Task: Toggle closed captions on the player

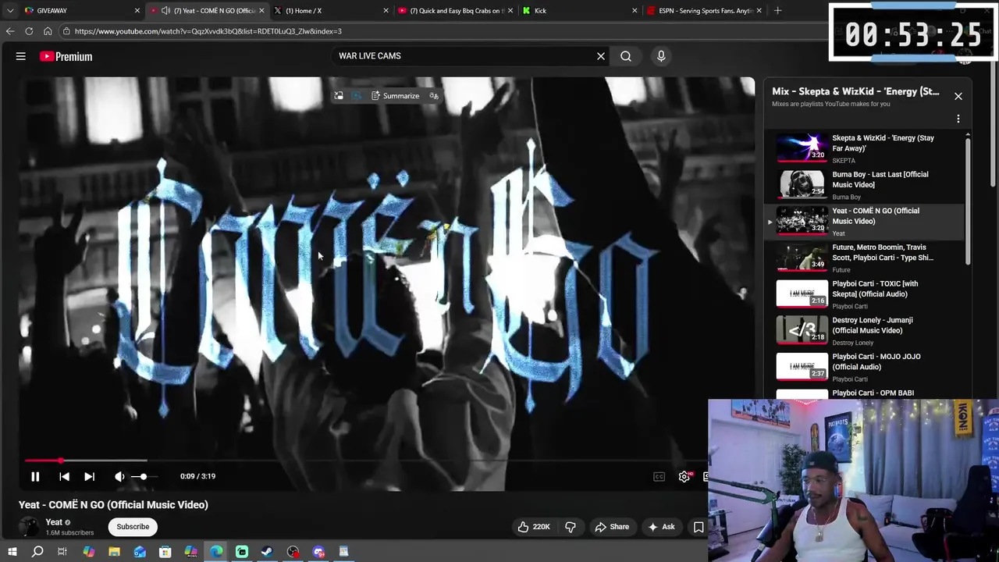Action: coord(659,476)
